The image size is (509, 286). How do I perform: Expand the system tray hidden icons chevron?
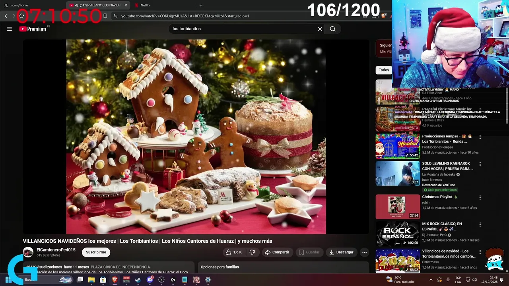tap(431, 280)
